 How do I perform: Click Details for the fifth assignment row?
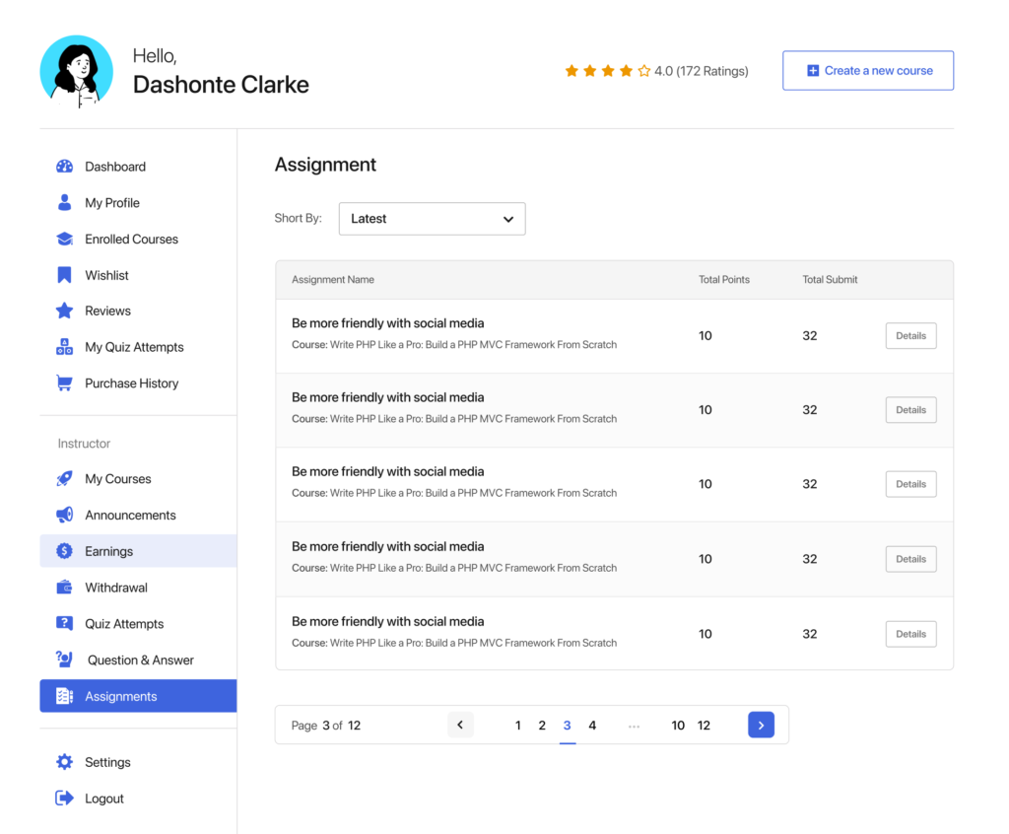910,634
